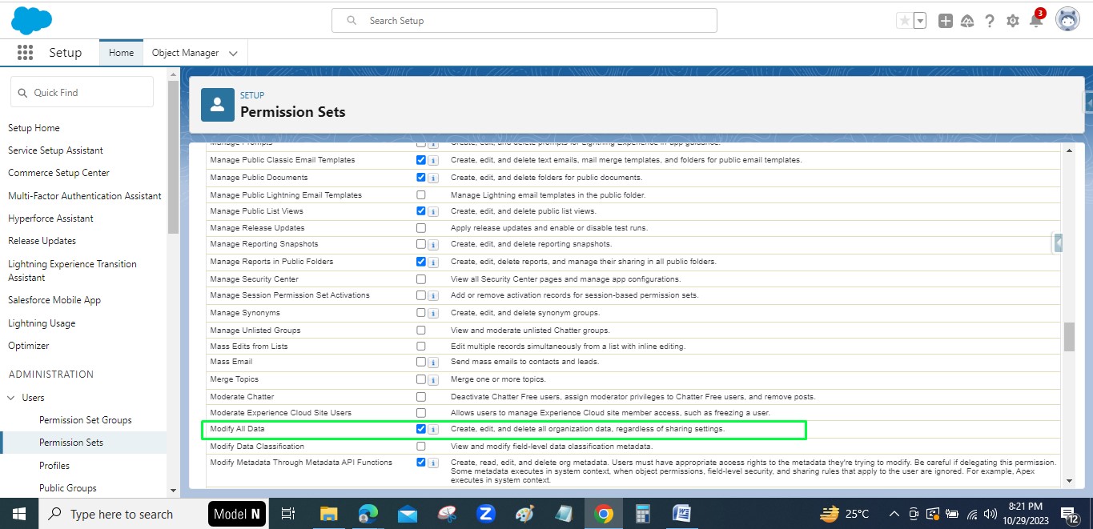Open the Help question mark icon
Viewport: 1093px width, 529px height.
(990, 21)
